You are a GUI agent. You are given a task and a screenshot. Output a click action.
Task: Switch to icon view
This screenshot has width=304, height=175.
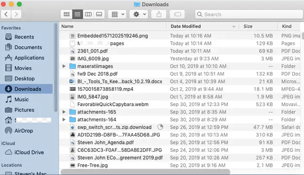[66, 14]
